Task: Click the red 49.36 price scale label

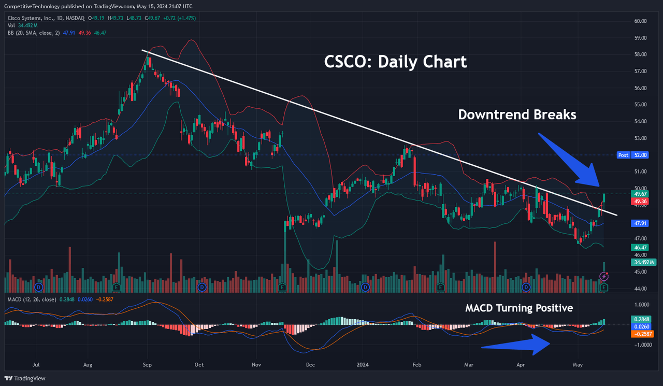Action: point(639,201)
